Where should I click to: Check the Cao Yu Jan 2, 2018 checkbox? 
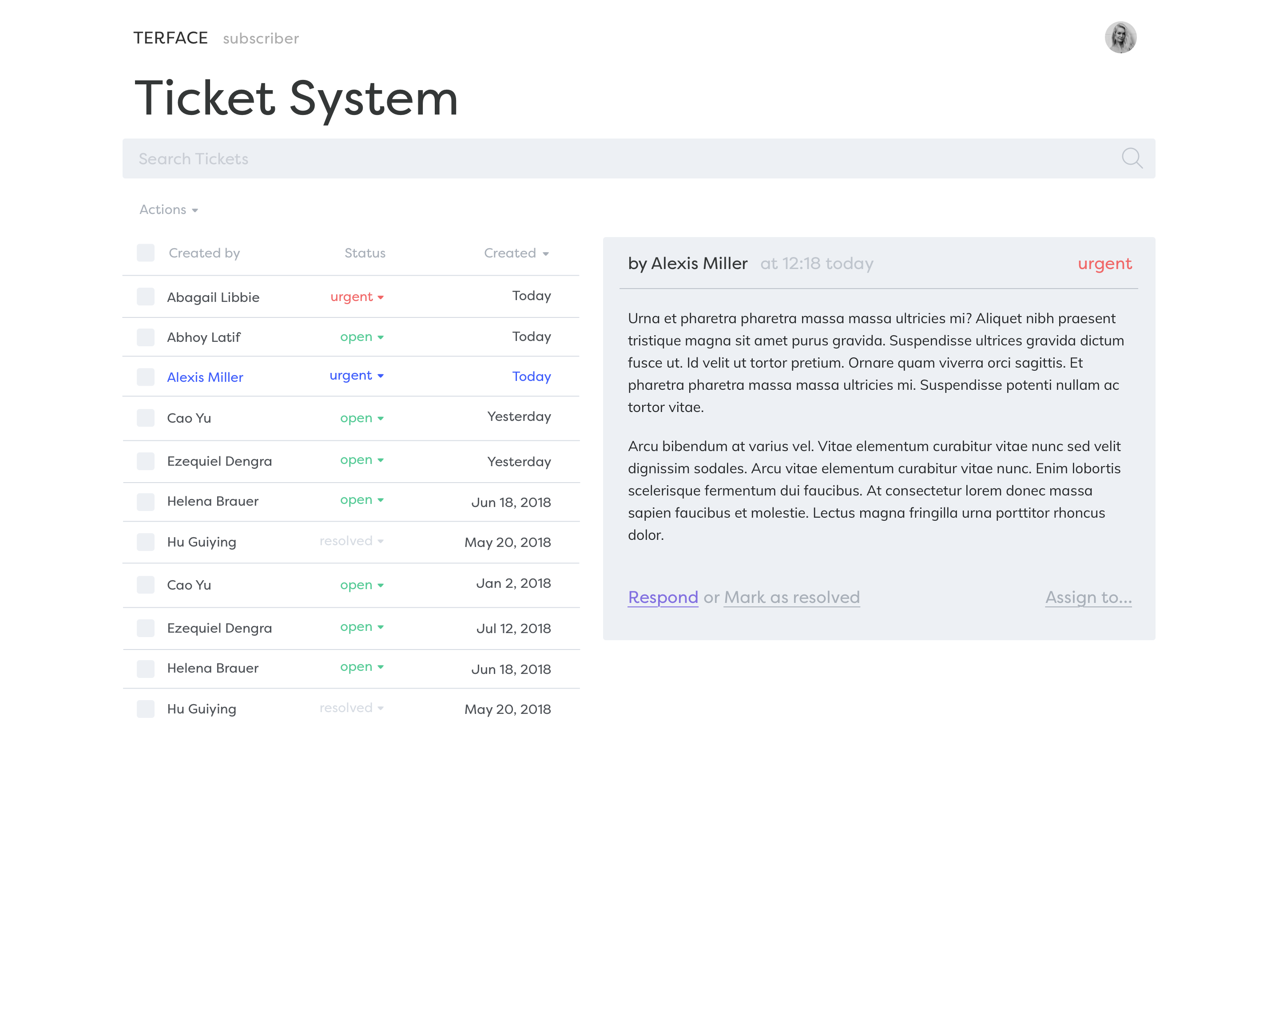[x=145, y=585]
